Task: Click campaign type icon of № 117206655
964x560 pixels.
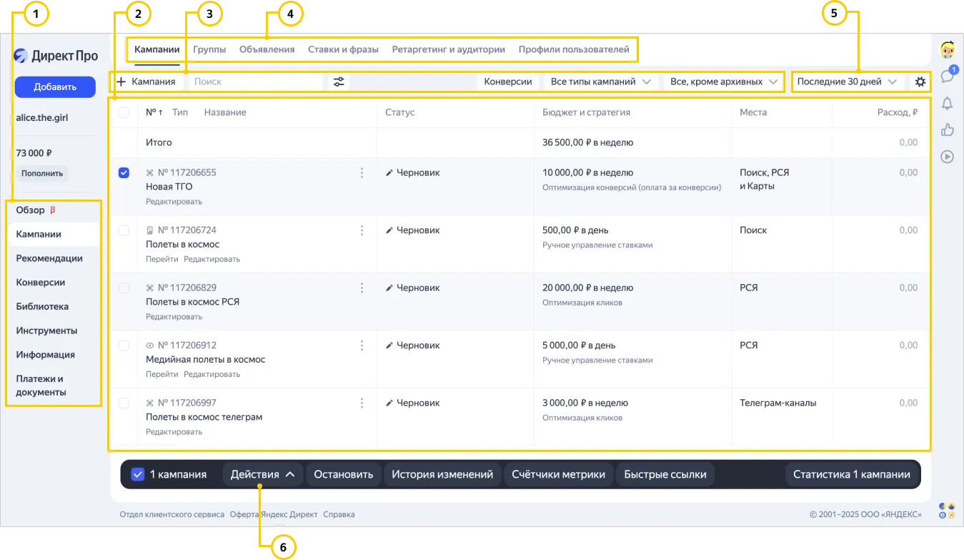Action: 150,173
